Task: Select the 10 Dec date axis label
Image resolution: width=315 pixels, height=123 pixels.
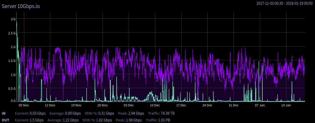Action: point(155,105)
